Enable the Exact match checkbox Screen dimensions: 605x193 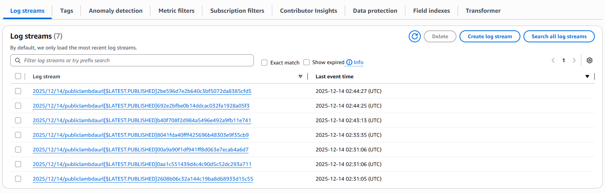(264, 63)
